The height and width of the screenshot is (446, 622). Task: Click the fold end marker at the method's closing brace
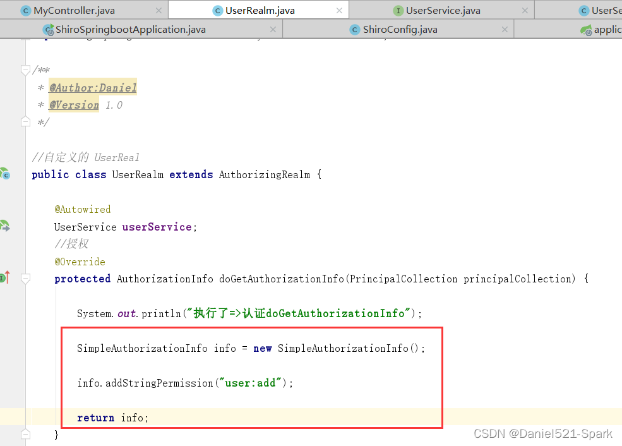point(25,434)
